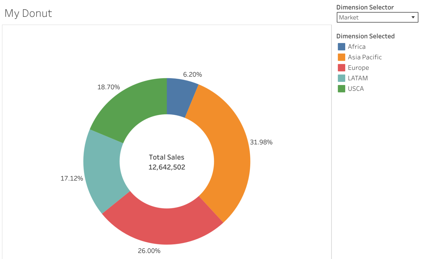Screen dimensions: 421x259
Task: Click the 31.98% percentage label
Action: (261, 142)
